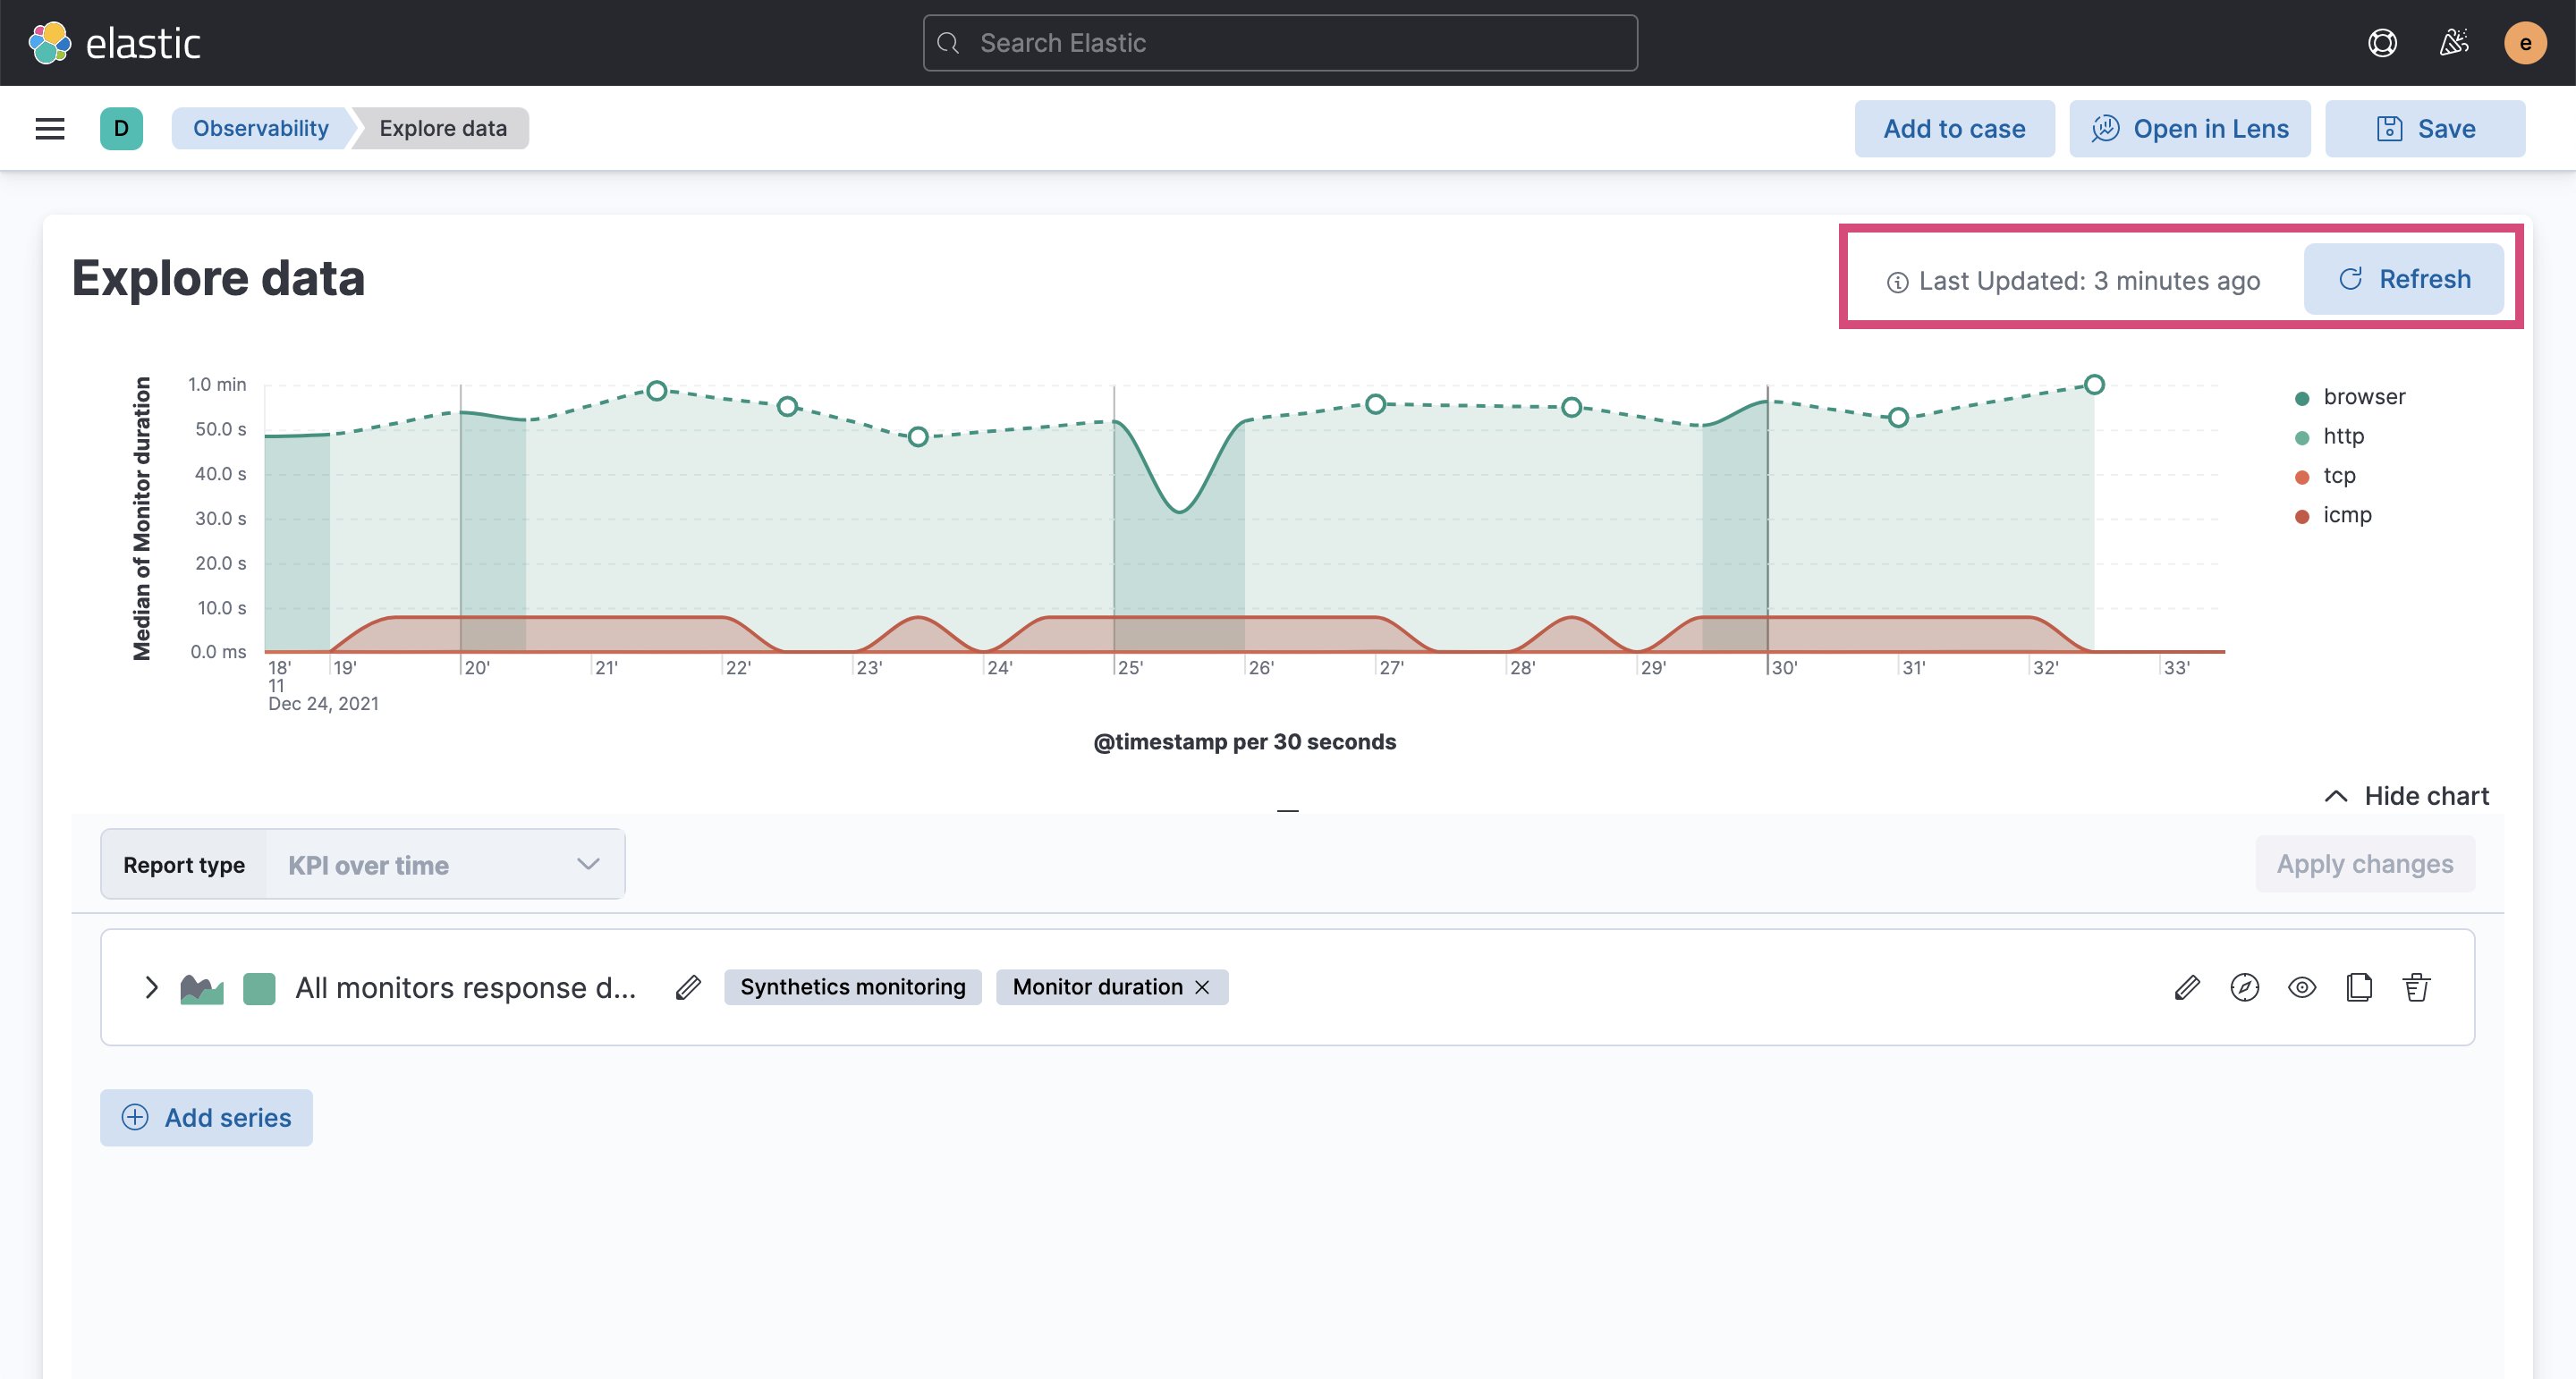Click the rightmost data point on chart
The image size is (2576, 1379).
pyautogui.click(x=2094, y=385)
